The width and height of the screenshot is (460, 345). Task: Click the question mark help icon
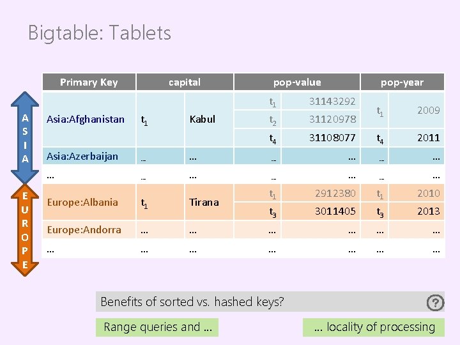(434, 302)
